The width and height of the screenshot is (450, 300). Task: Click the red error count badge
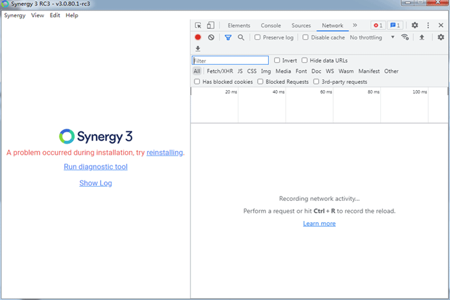(x=378, y=25)
